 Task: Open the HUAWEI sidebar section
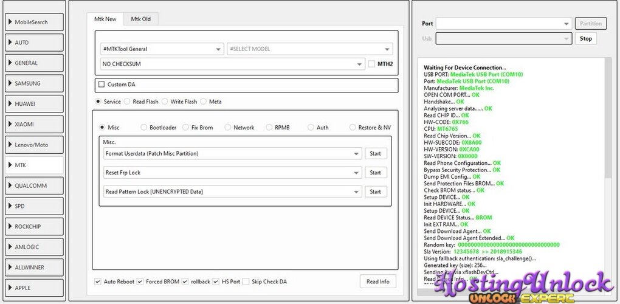click(x=34, y=104)
